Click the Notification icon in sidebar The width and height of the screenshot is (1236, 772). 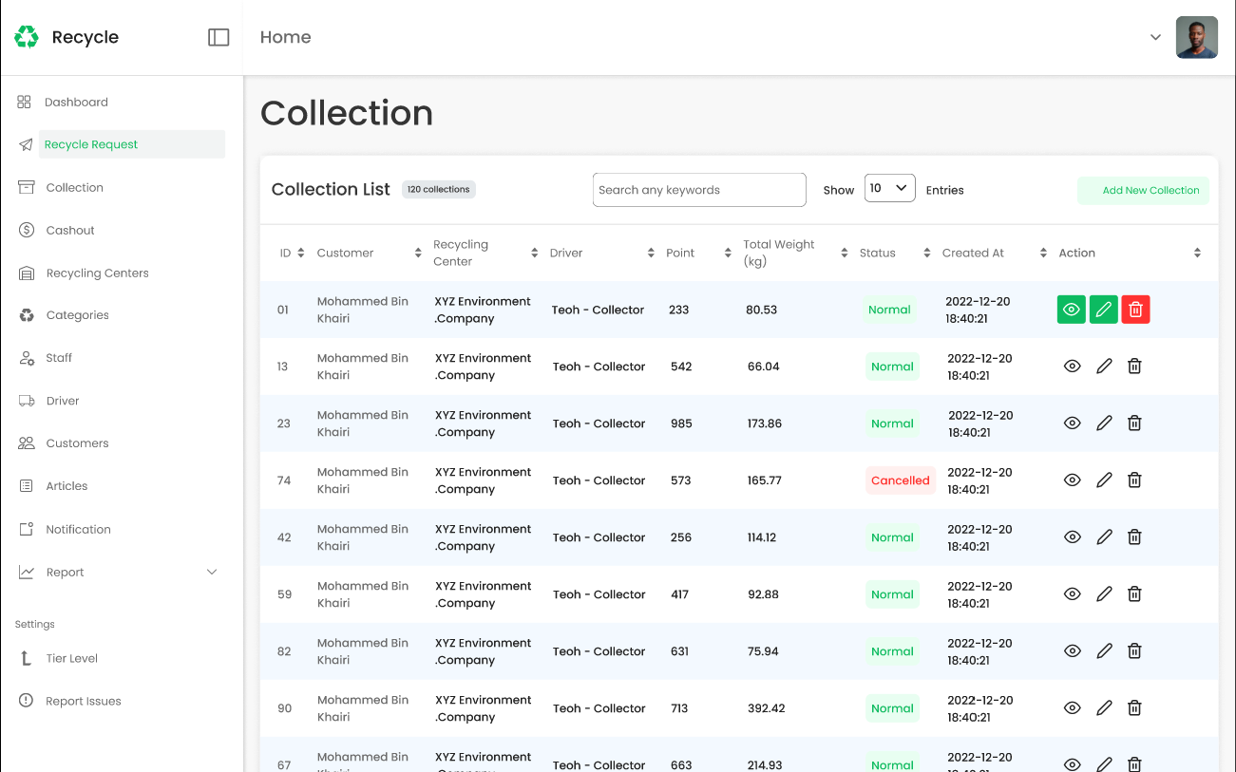point(27,529)
